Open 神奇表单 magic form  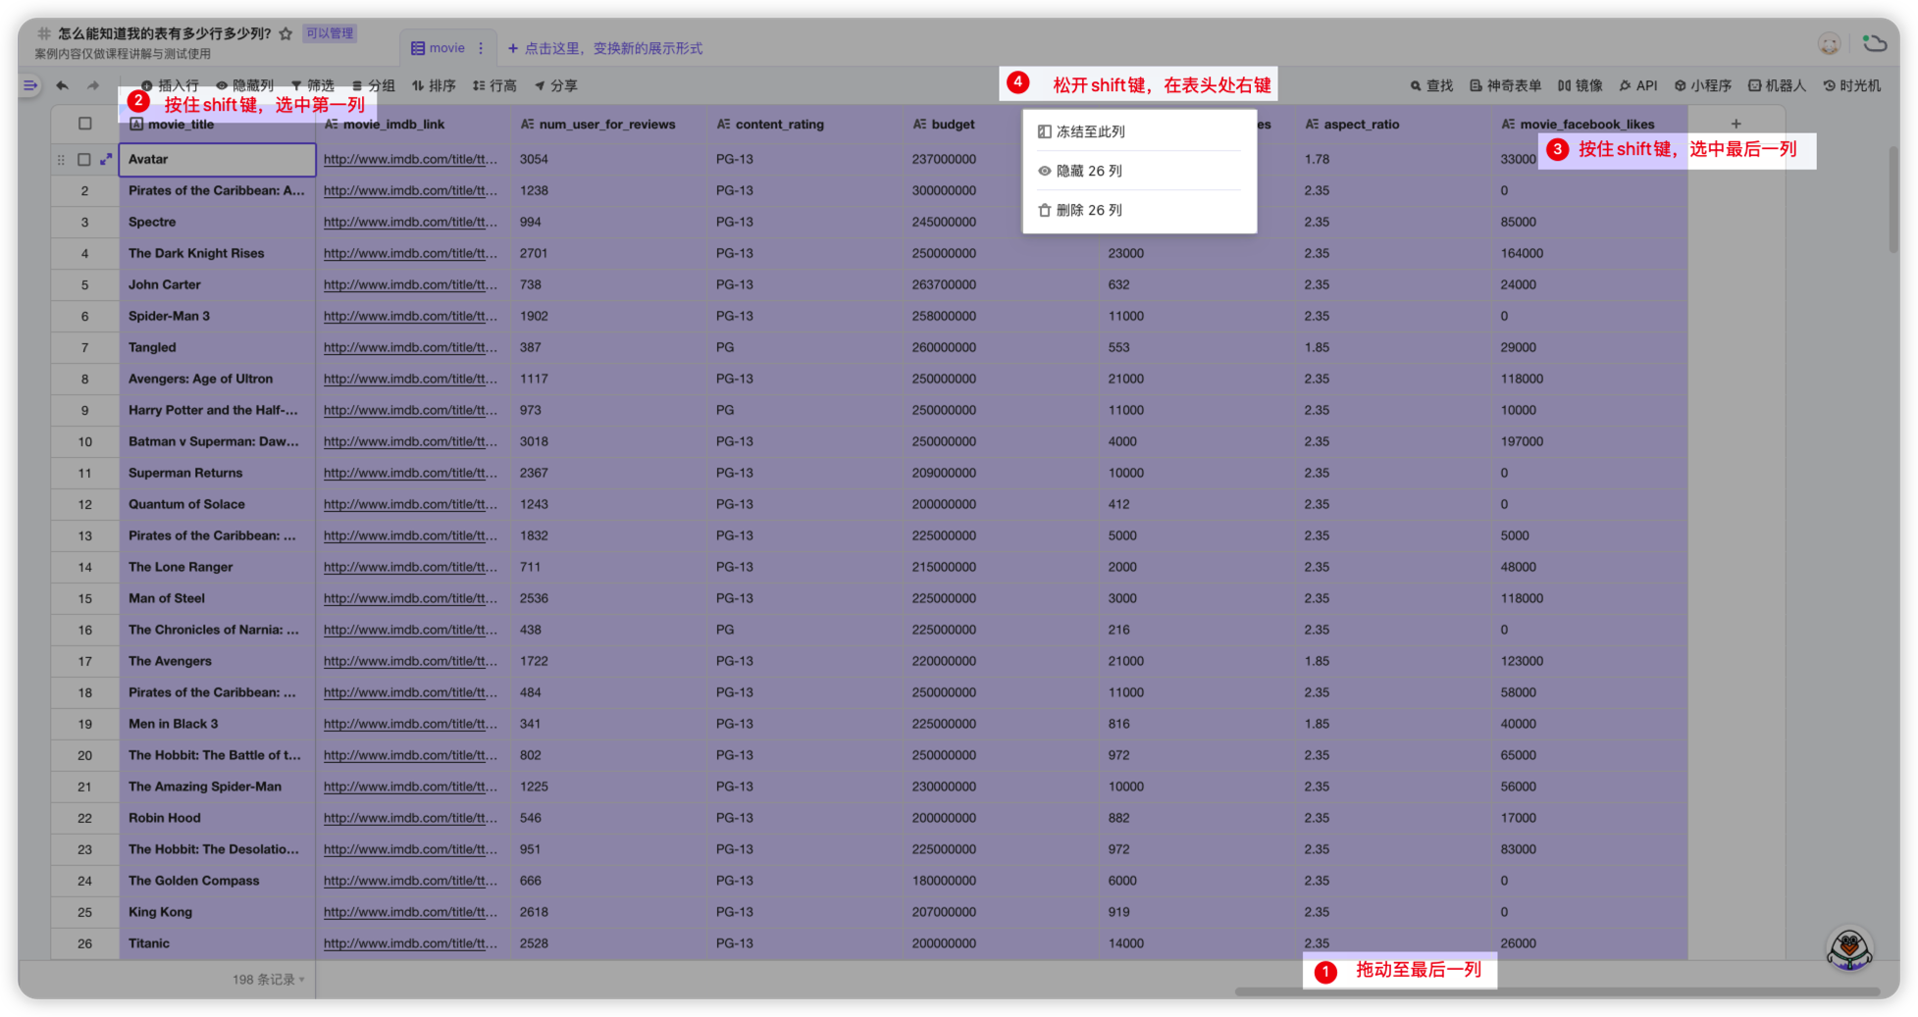click(x=1505, y=85)
